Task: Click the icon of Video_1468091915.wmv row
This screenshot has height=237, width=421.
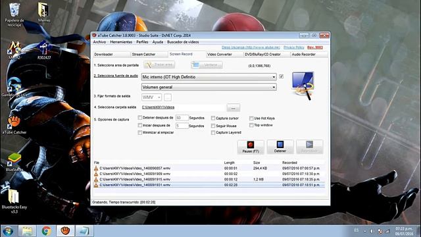Action: click(96, 179)
